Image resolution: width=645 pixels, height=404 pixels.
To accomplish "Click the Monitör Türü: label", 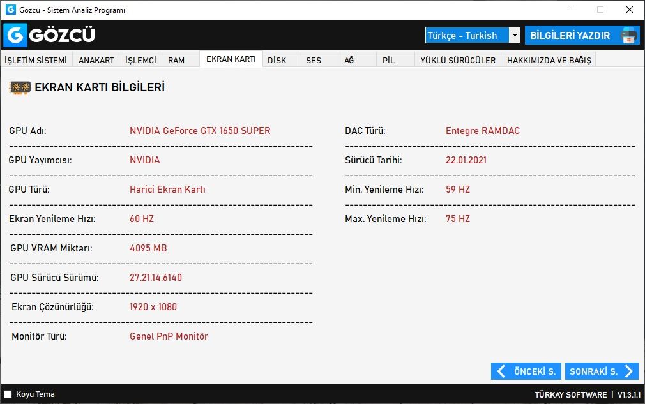I will (39, 336).
